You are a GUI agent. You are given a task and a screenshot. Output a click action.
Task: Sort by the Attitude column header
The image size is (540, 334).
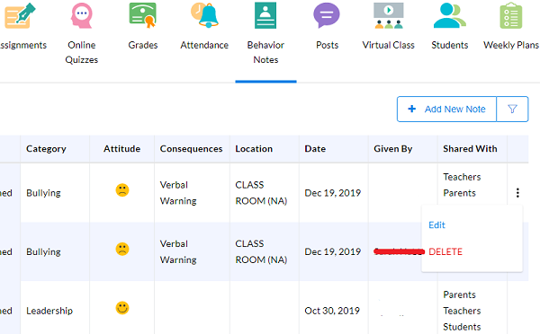pyautogui.click(x=121, y=149)
